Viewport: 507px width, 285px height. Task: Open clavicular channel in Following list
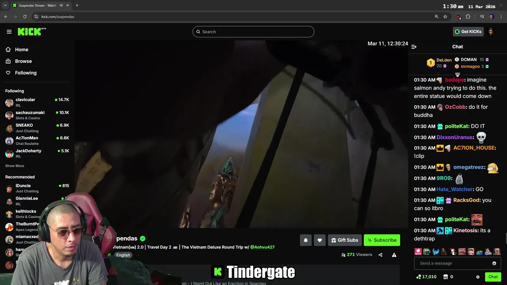point(37,102)
